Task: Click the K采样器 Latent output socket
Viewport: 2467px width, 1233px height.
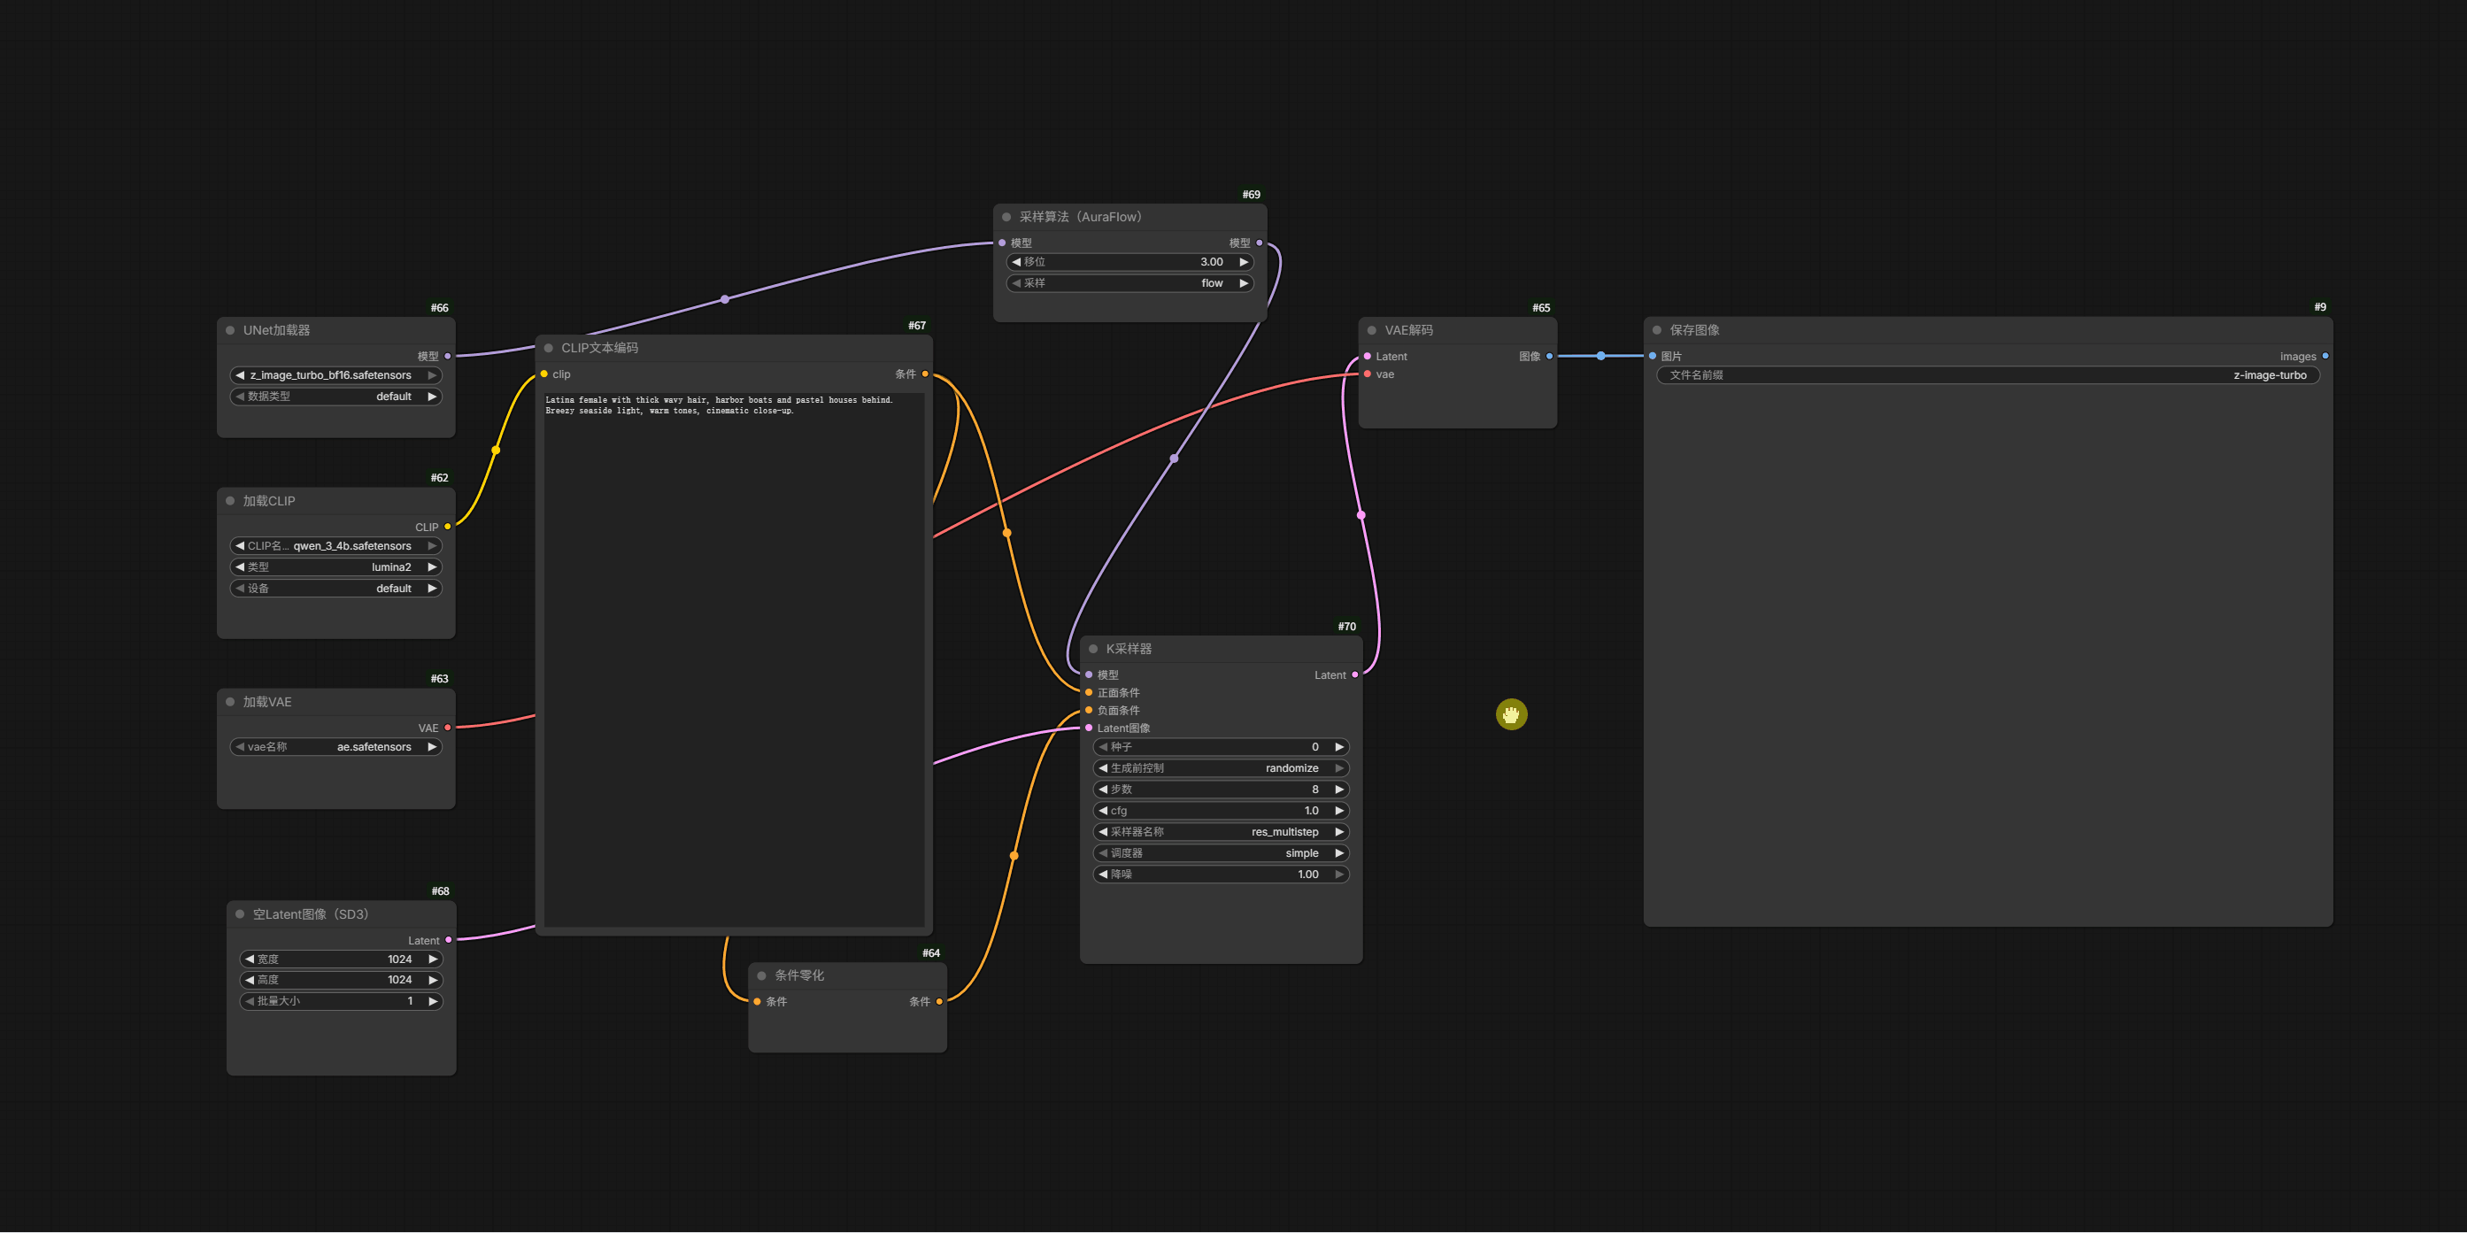Action: click(x=1354, y=674)
